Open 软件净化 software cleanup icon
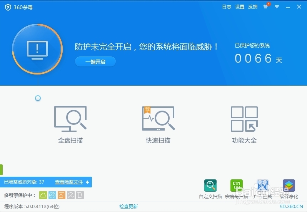Viewport: 307px width, 212px height. pos(289,185)
